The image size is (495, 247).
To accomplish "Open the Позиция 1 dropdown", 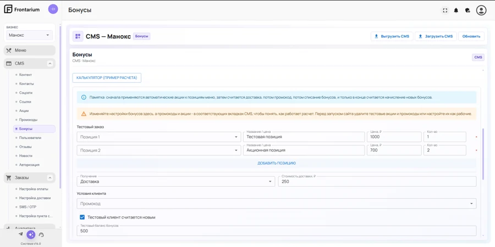I will [159, 137].
